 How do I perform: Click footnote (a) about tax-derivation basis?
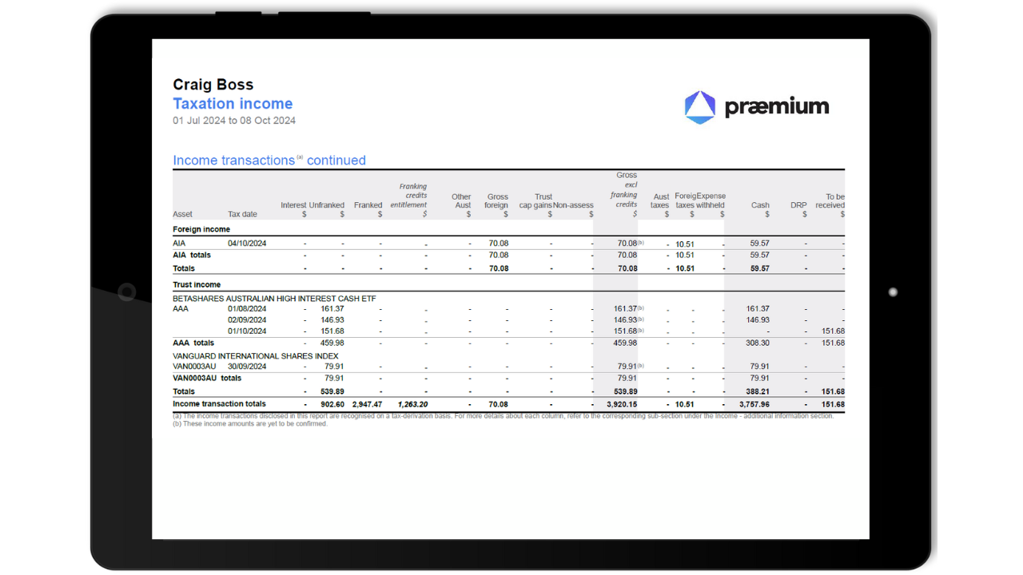tap(503, 416)
